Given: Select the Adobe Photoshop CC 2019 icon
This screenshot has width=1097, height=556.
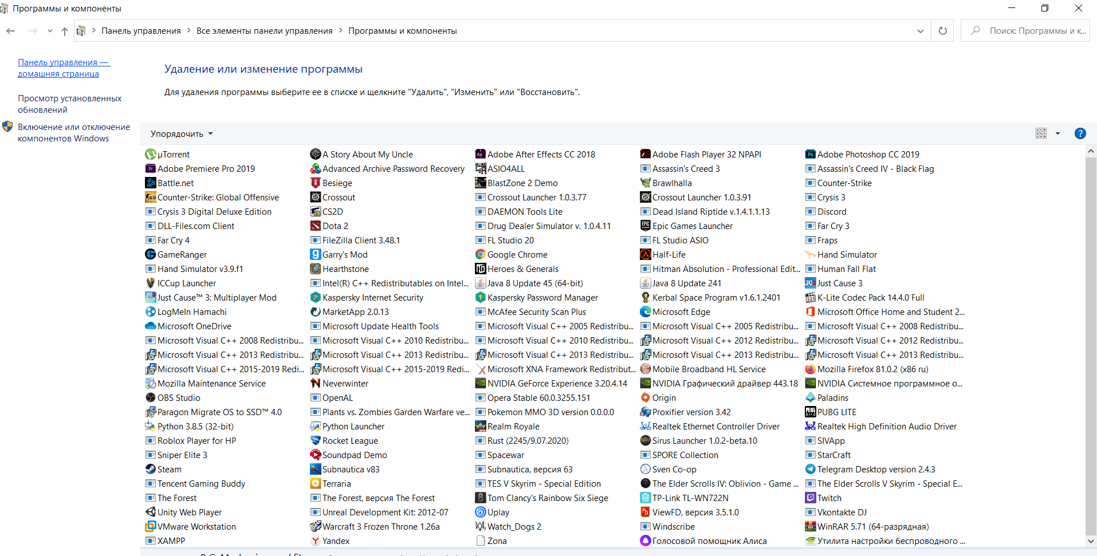Looking at the screenshot, I should pos(811,155).
